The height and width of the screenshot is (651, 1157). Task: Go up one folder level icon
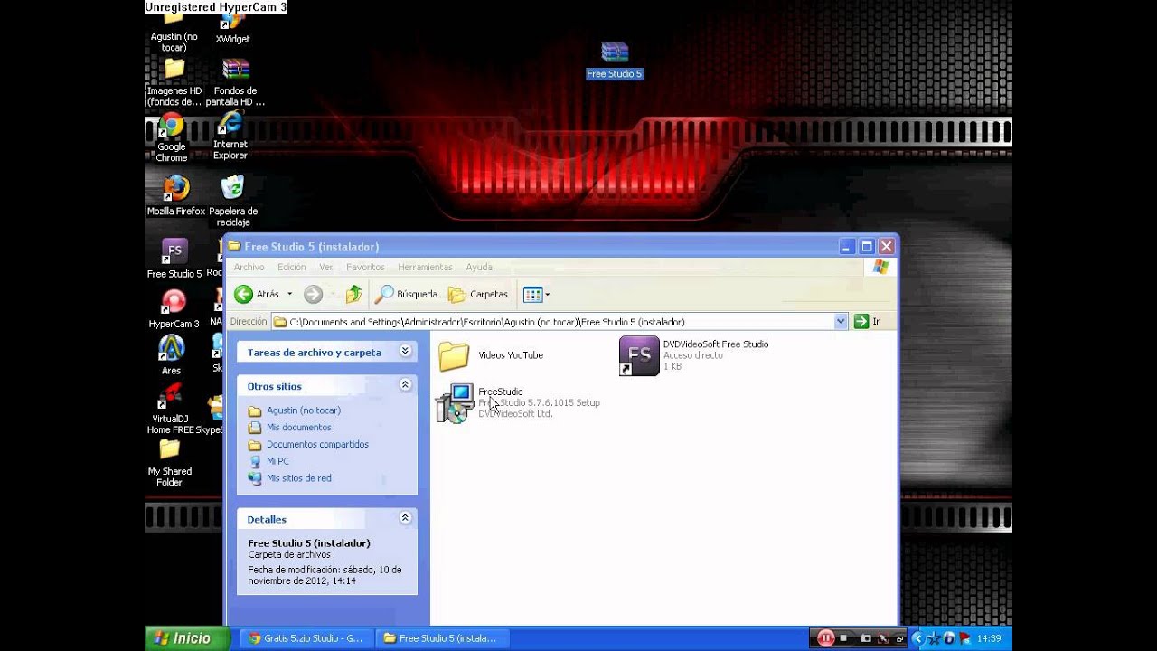click(353, 294)
